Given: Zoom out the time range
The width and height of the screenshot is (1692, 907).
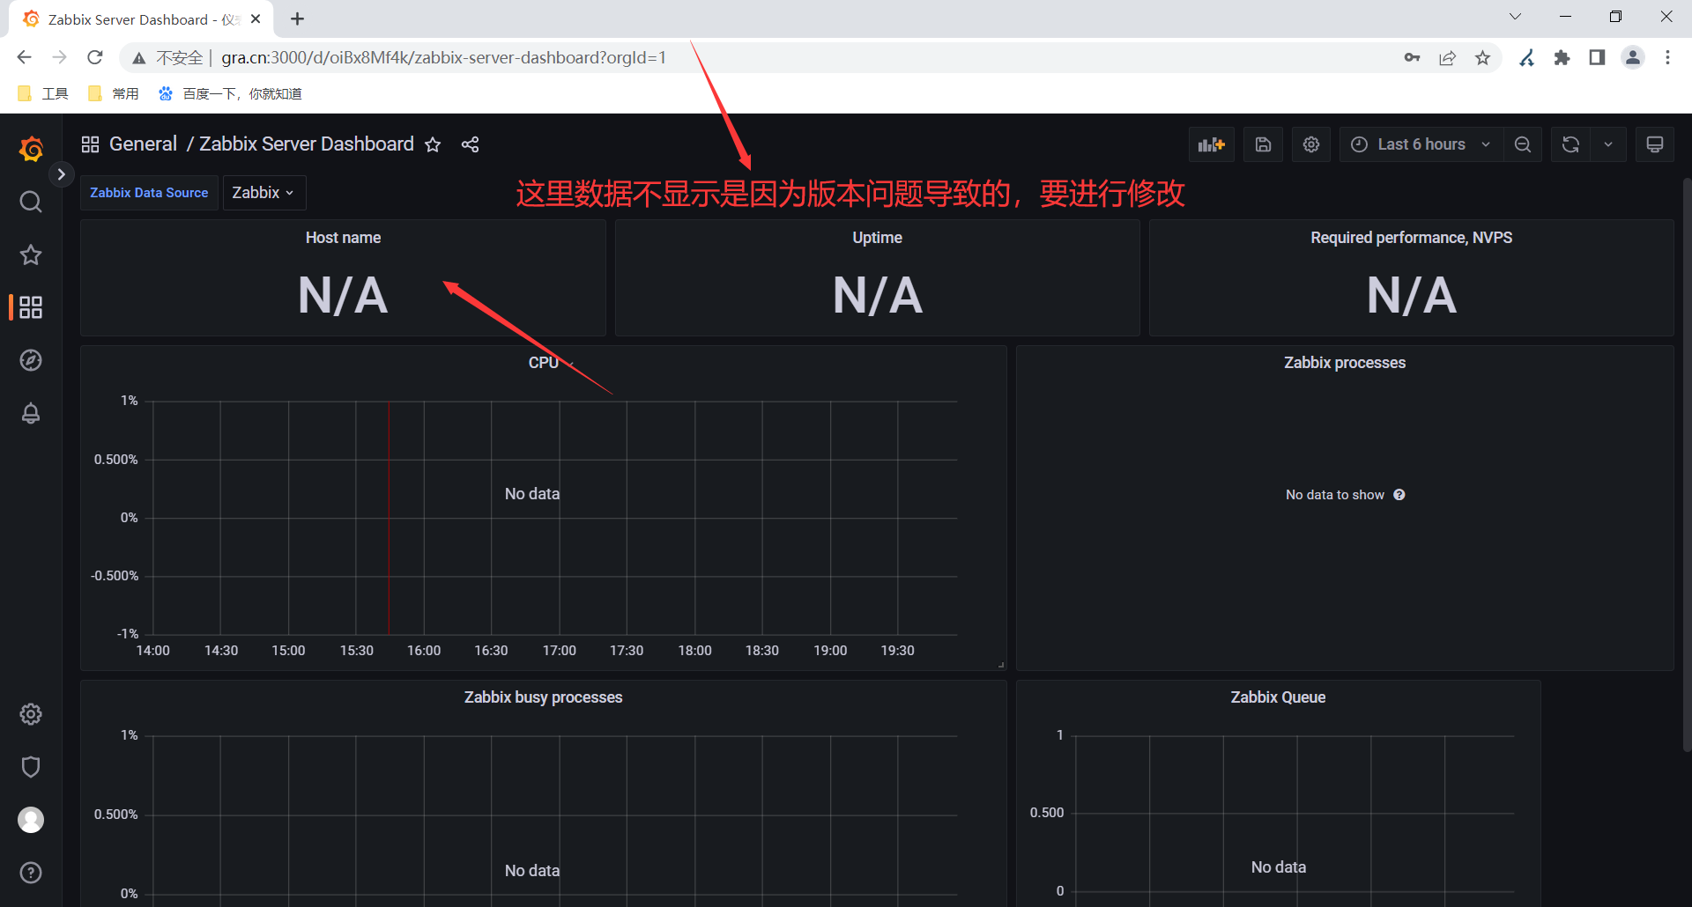Looking at the screenshot, I should [x=1523, y=144].
